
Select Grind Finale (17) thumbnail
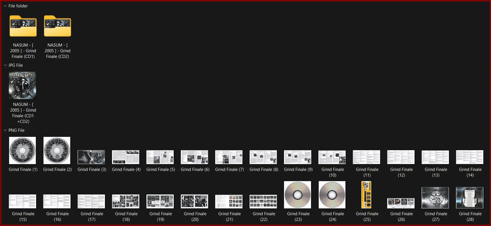point(91,201)
